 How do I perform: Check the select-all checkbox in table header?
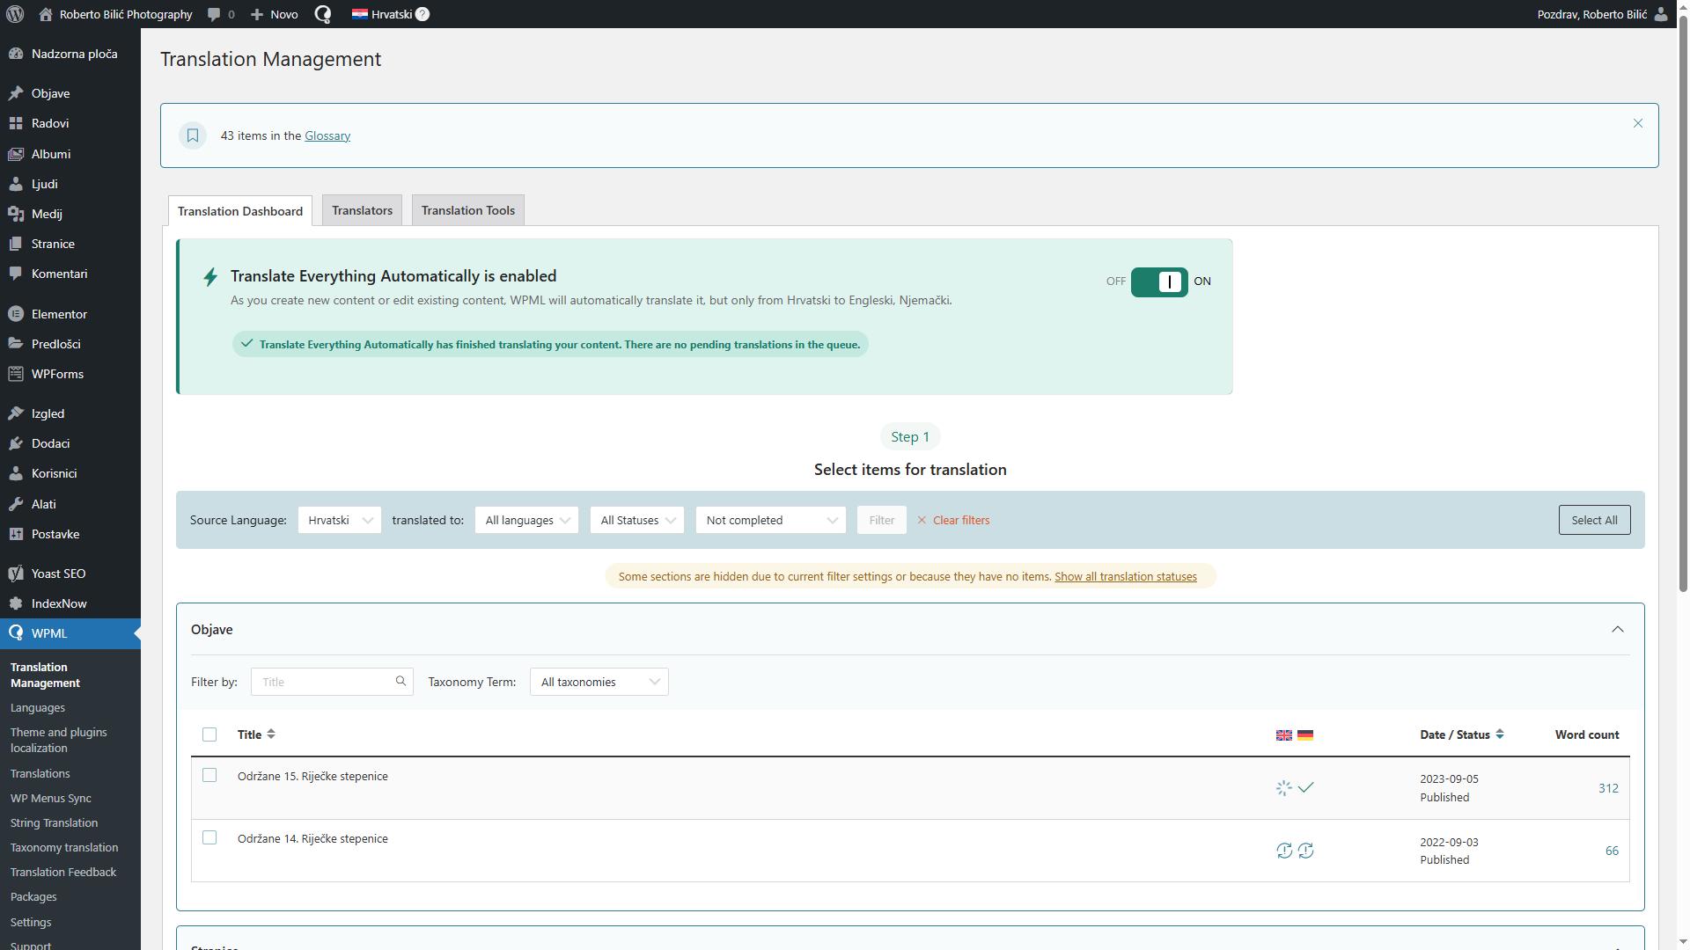(209, 734)
